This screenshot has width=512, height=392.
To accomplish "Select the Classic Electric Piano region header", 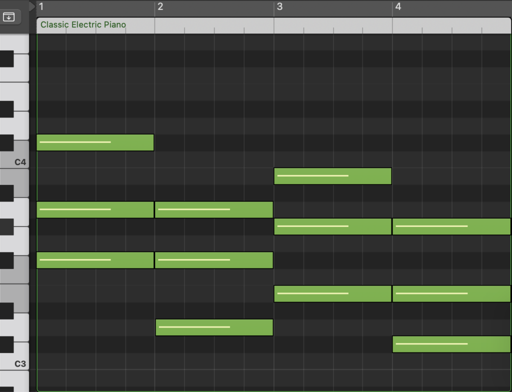I will pyautogui.click(x=273, y=25).
